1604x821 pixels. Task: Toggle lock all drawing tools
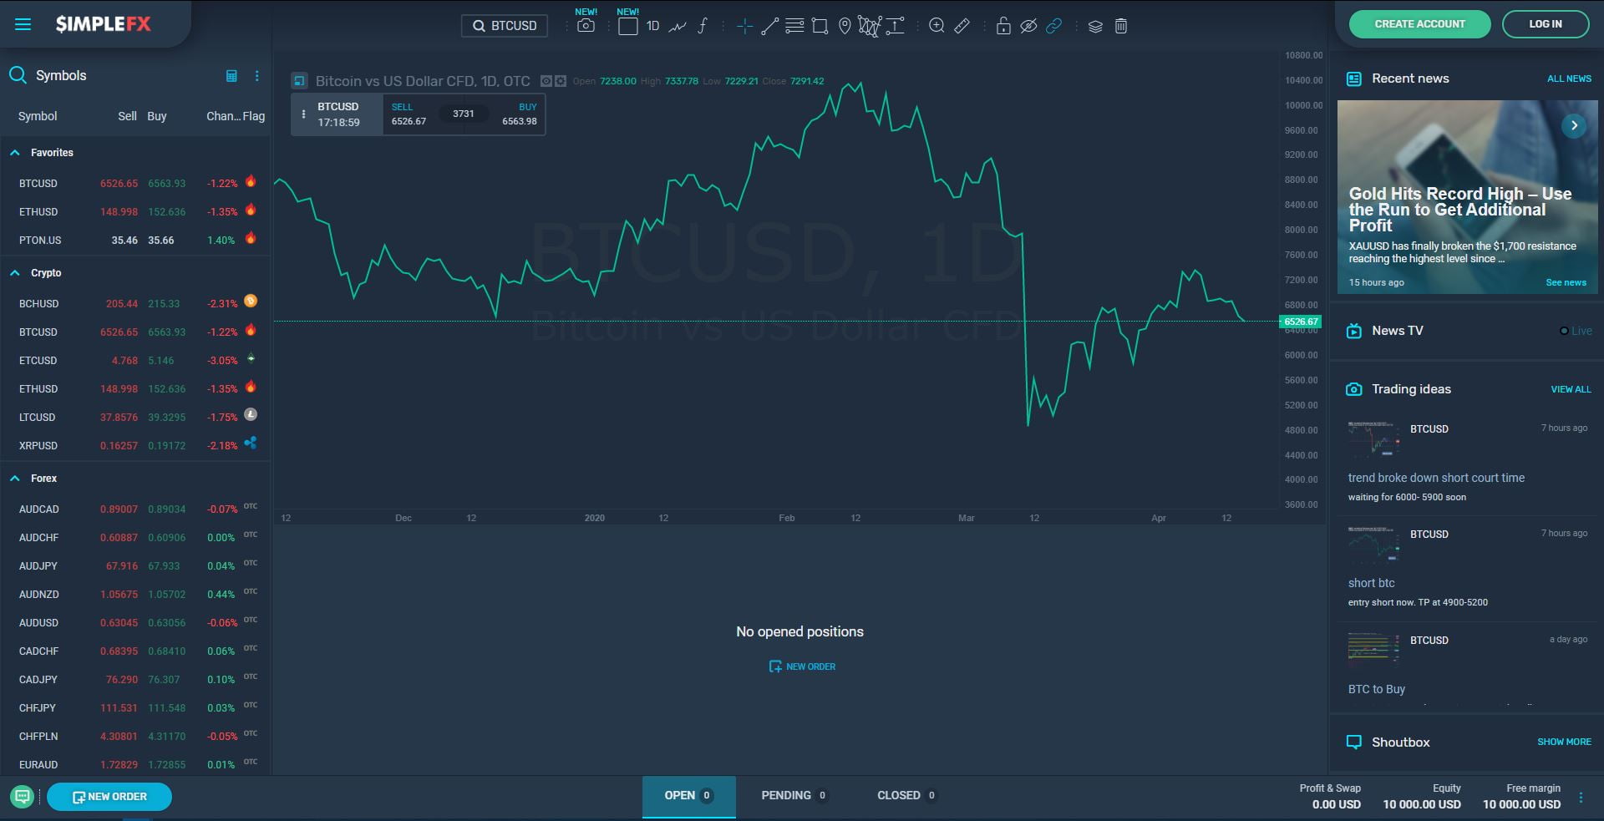[x=1003, y=26]
